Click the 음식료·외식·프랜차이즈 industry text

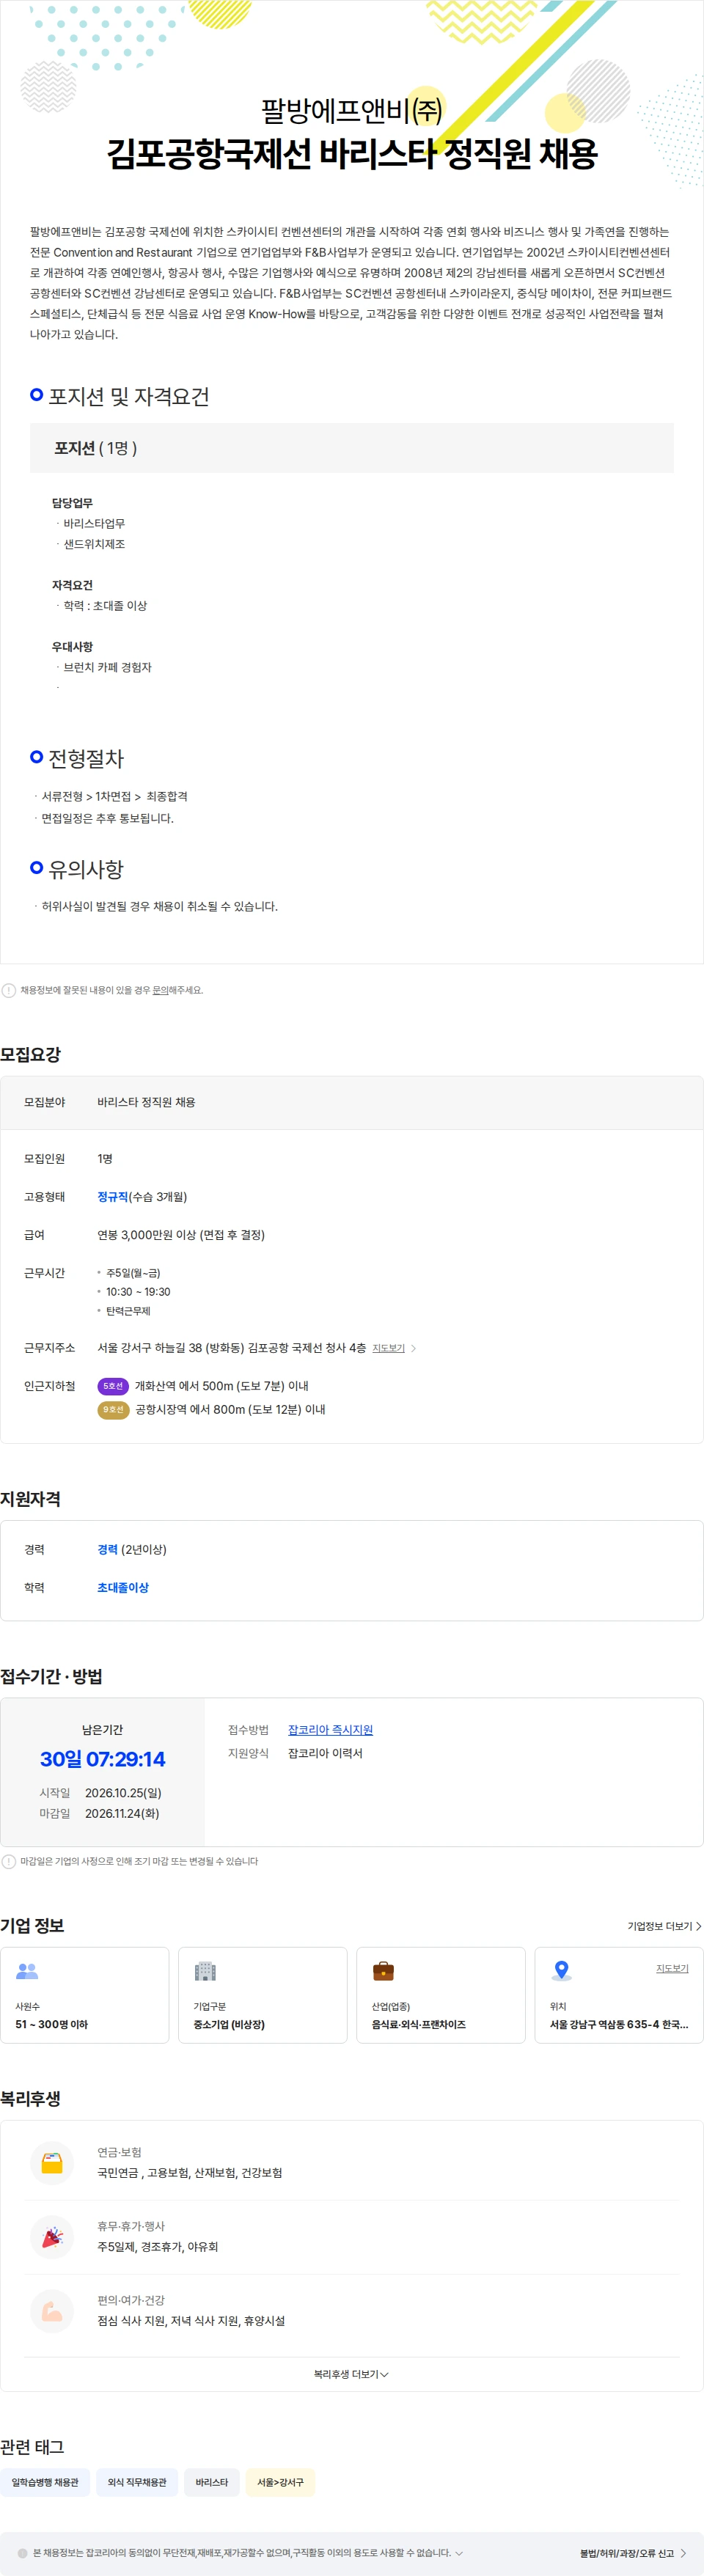tap(419, 2024)
